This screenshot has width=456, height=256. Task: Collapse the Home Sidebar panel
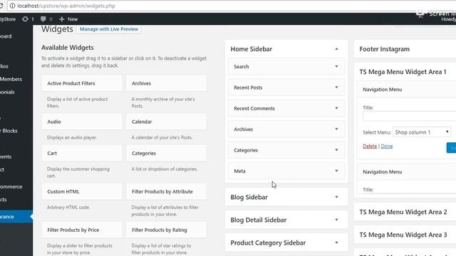pos(336,49)
